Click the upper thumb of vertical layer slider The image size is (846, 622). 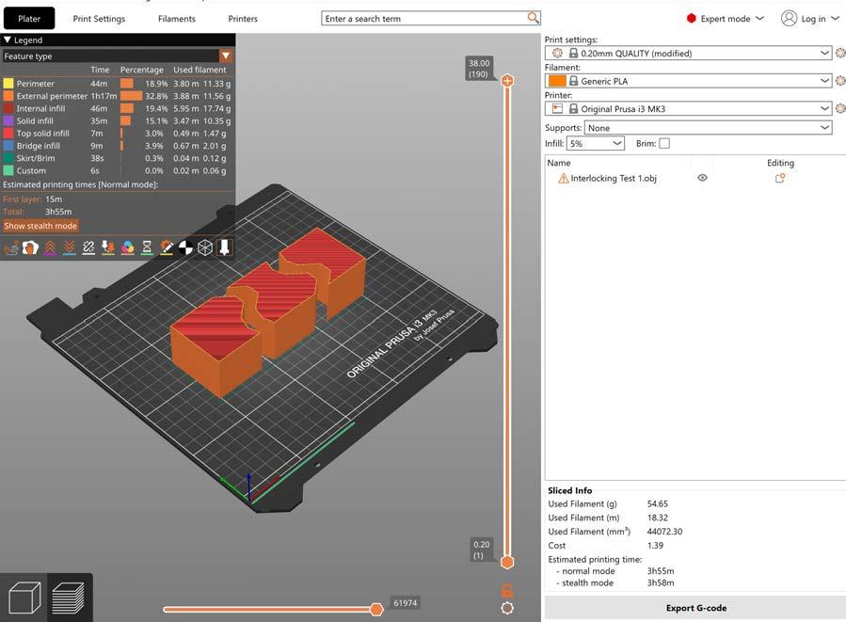coord(507,81)
